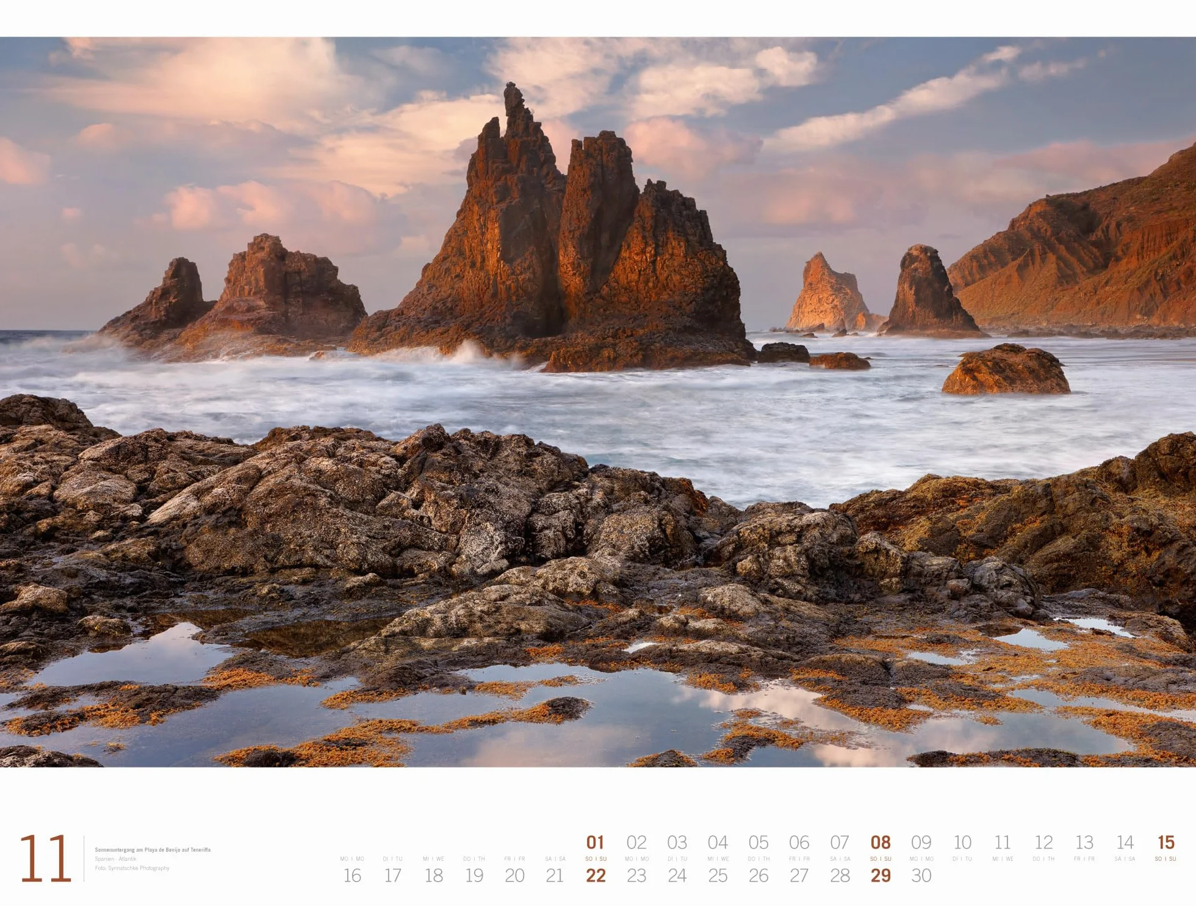Select calendar date 11 in the top date row

coord(1003,843)
